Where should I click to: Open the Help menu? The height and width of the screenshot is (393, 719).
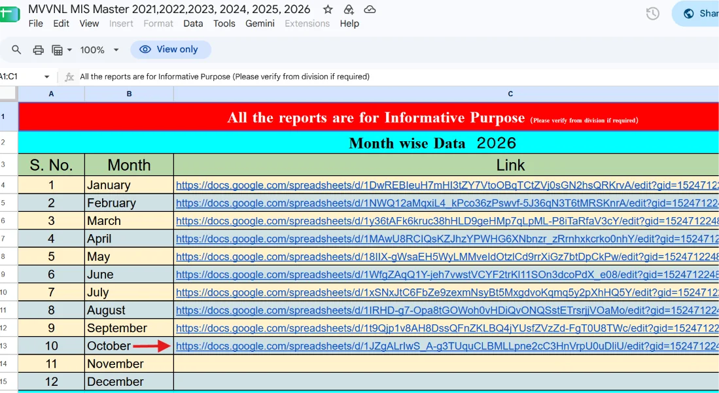349,24
